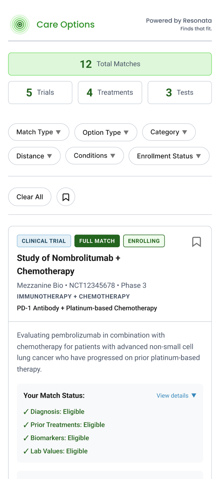Image resolution: width=219 pixels, height=479 pixels.
Task: Select the 5 Trials tab
Action: (x=40, y=93)
